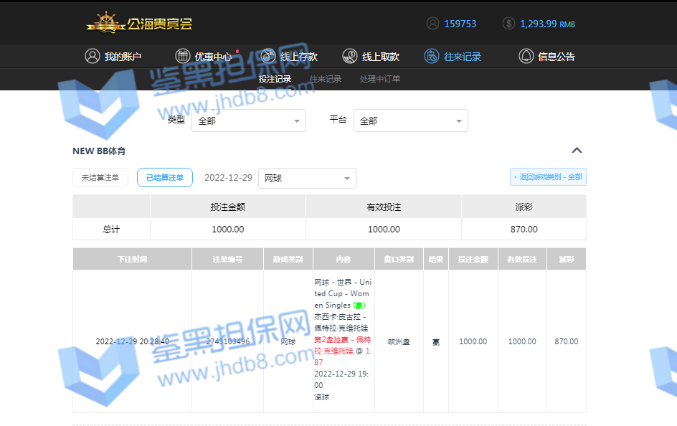Click the 往来记录 records icon
The width and height of the screenshot is (677, 426).
tap(432, 56)
